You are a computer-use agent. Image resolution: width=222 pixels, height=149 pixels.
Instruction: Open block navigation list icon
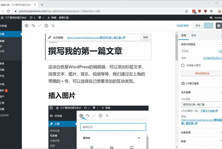[53, 26]
